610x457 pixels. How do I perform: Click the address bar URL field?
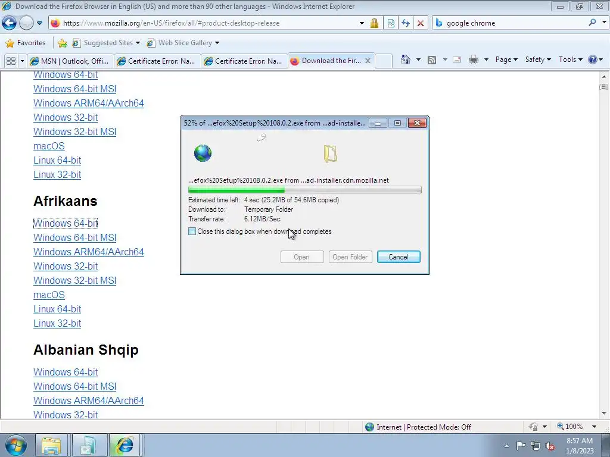pyautogui.click(x=206, y=23)
